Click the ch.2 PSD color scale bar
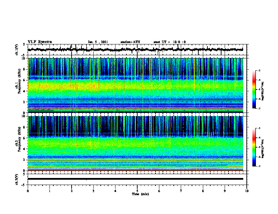 (x=254, y=147)
